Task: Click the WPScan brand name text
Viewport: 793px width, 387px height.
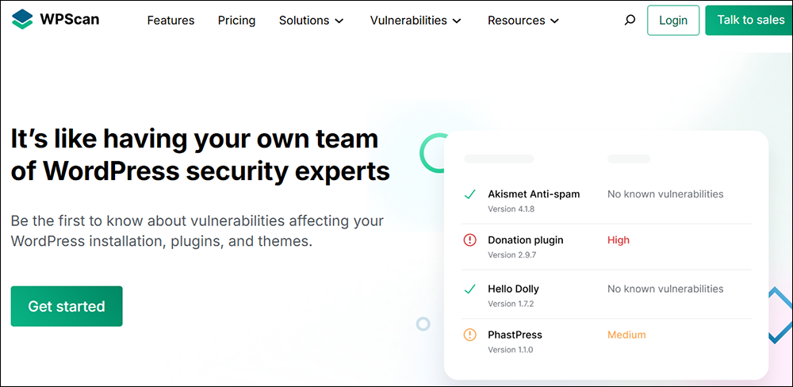Action: point(70,19)
